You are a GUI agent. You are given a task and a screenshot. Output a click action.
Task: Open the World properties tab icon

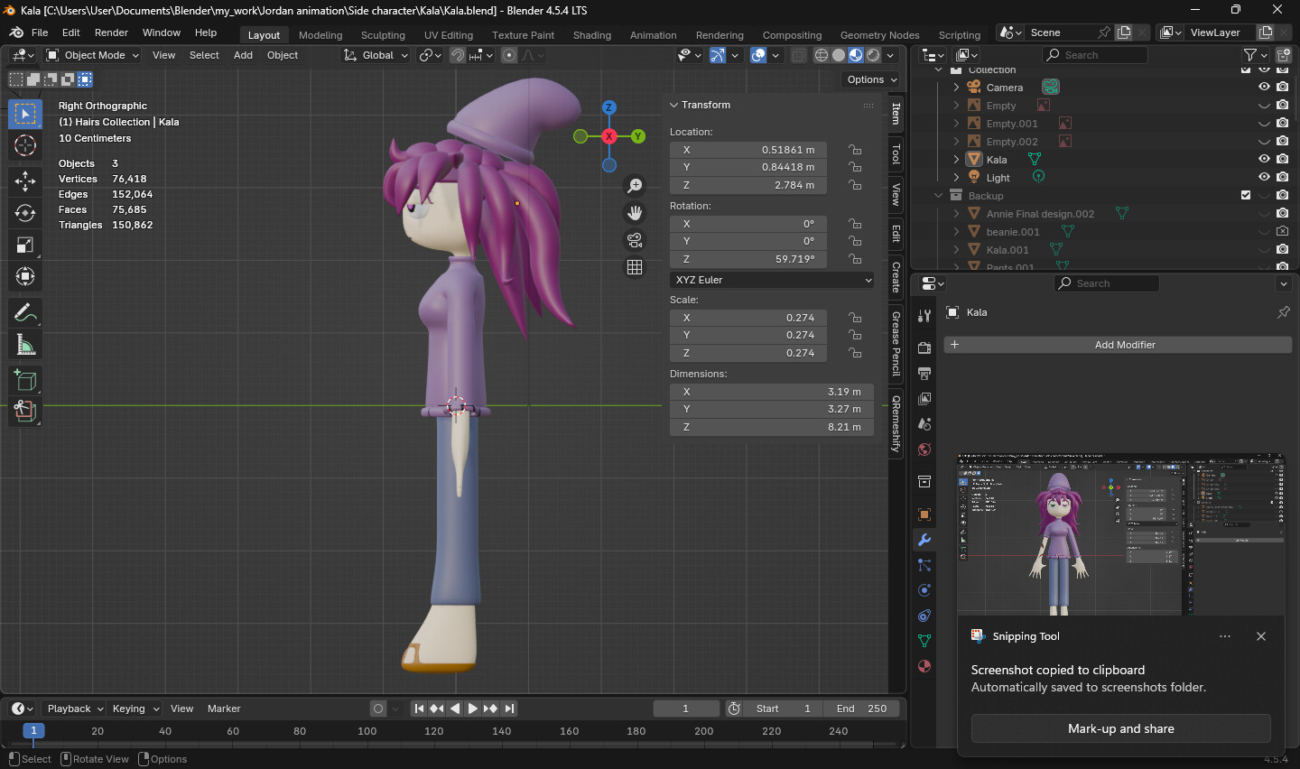[924, 449]
